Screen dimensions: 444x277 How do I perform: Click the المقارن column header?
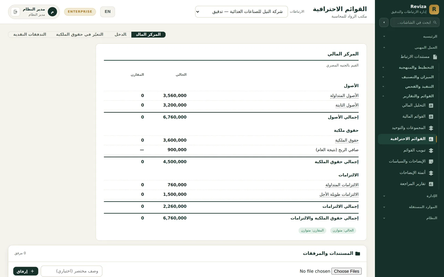click(x=137, y=75)
